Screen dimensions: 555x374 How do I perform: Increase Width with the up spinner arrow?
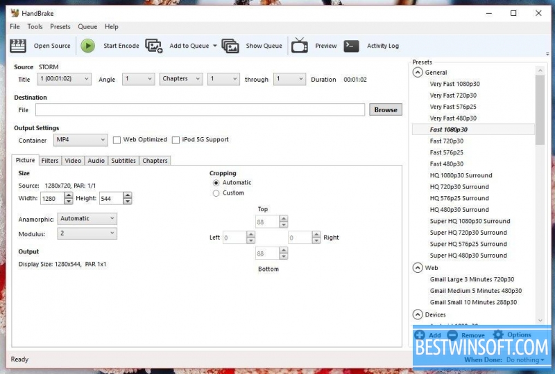pyautogui.click(x=69, y=195)
